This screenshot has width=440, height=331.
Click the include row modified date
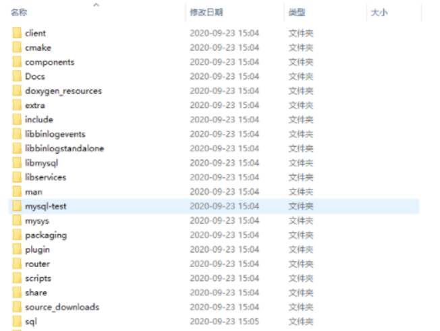tap(225, 120)
